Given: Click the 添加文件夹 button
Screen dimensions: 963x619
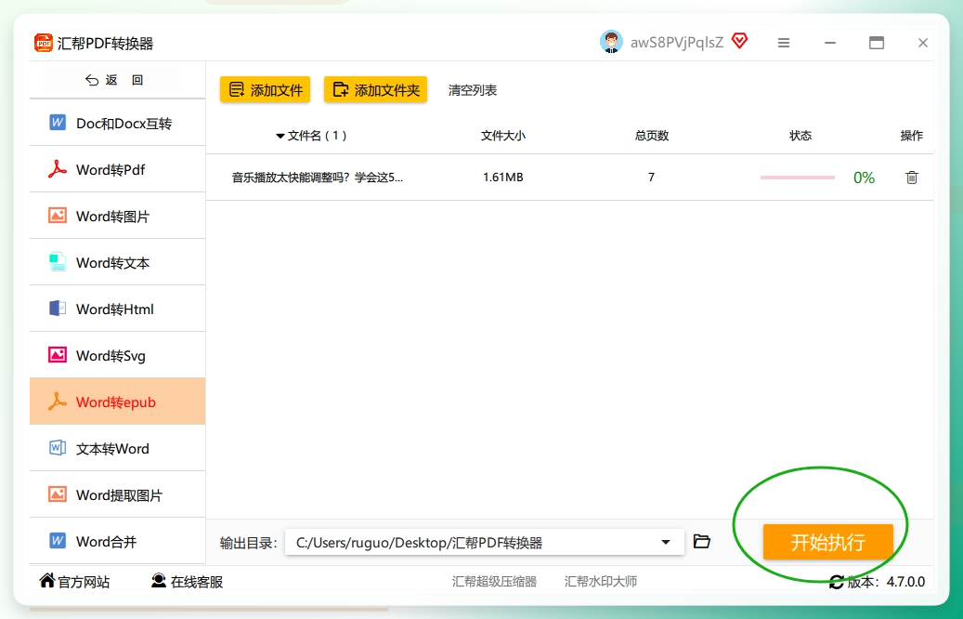Looking at the screenshot, I should pyautogui.click(x=375, y=90).
